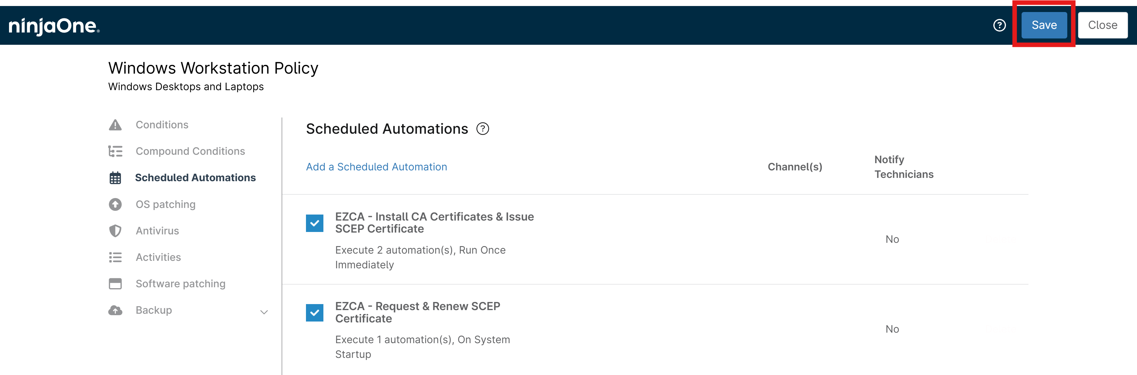Click 'Execute 2 automation(s), Run Once Immediately' text
Image resolution: width=1137 pixels, height=375 pixels.
click(420, 257)
